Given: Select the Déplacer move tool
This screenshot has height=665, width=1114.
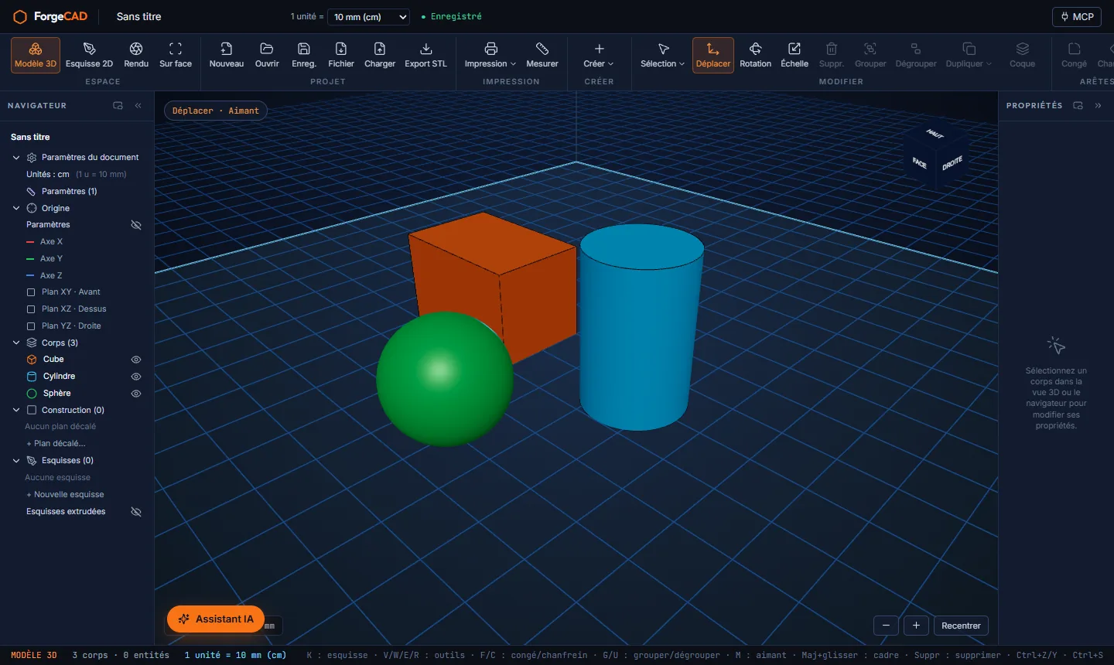Looking at the screenshot, I should point(713,55).
